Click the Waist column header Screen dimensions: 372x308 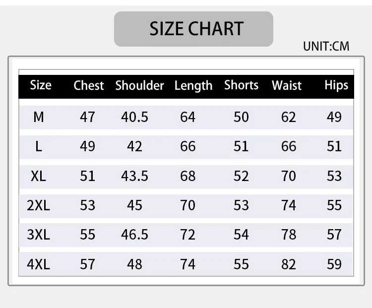click(x=287, y=85)
